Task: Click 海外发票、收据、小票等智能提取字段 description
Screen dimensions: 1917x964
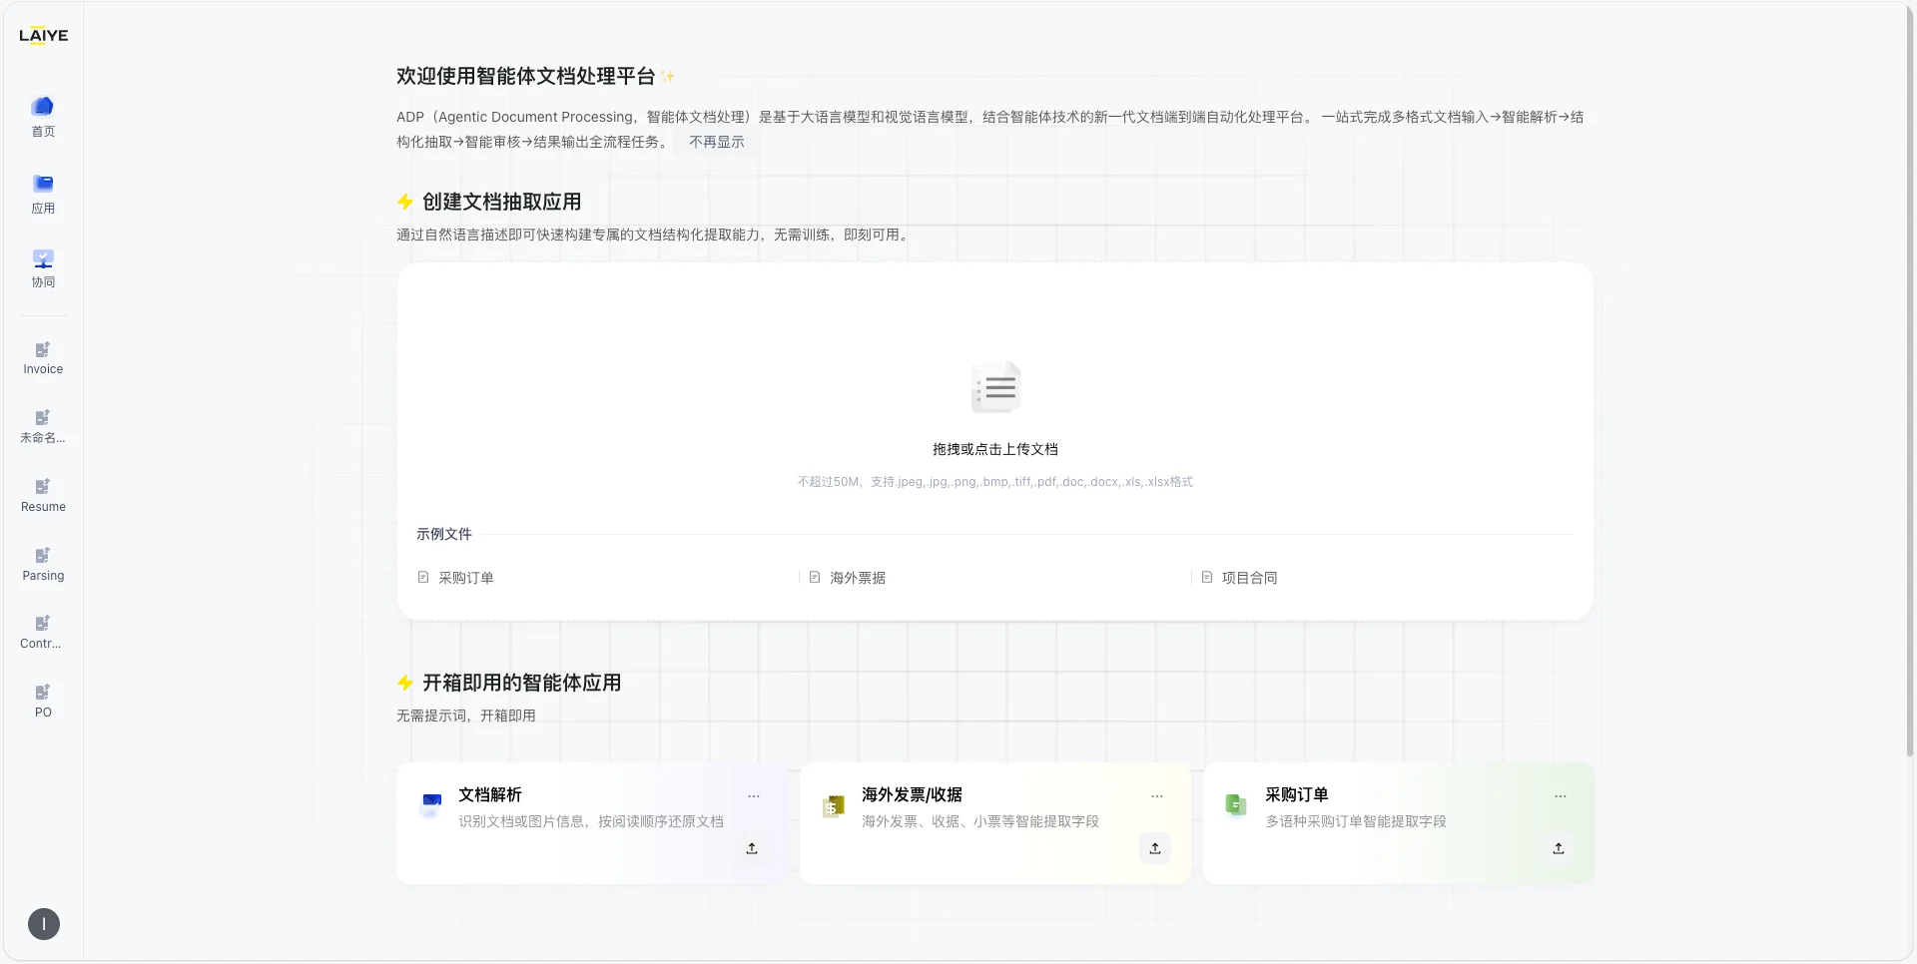Action: click(980, 821)
